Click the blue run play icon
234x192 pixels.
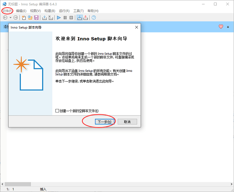click(59, 18)
